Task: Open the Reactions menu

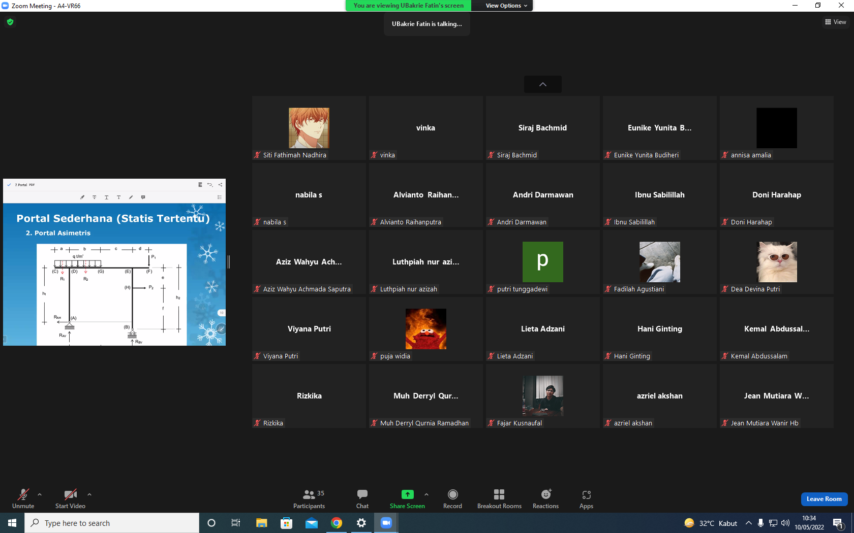Action: click(545, 499)
